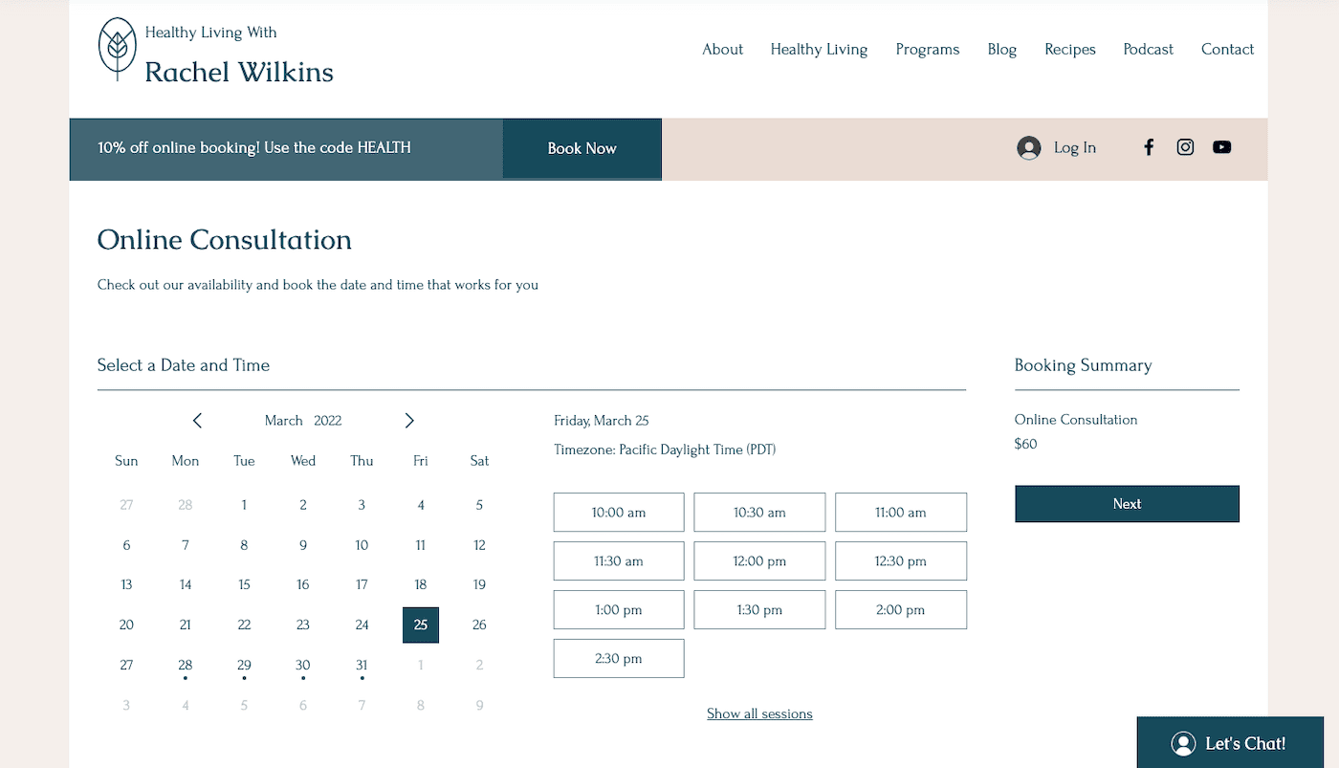Expand list with Show all sessions
The width and height of the screenshot is (1339, 768).
point(759,713)
